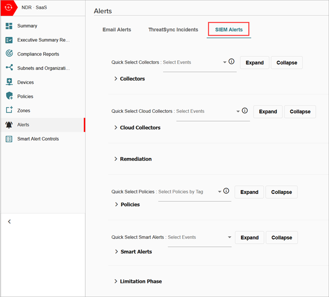The image size is (329, 297).
Task: Click the Zones add-square icon
Action: tap(9, 110)
